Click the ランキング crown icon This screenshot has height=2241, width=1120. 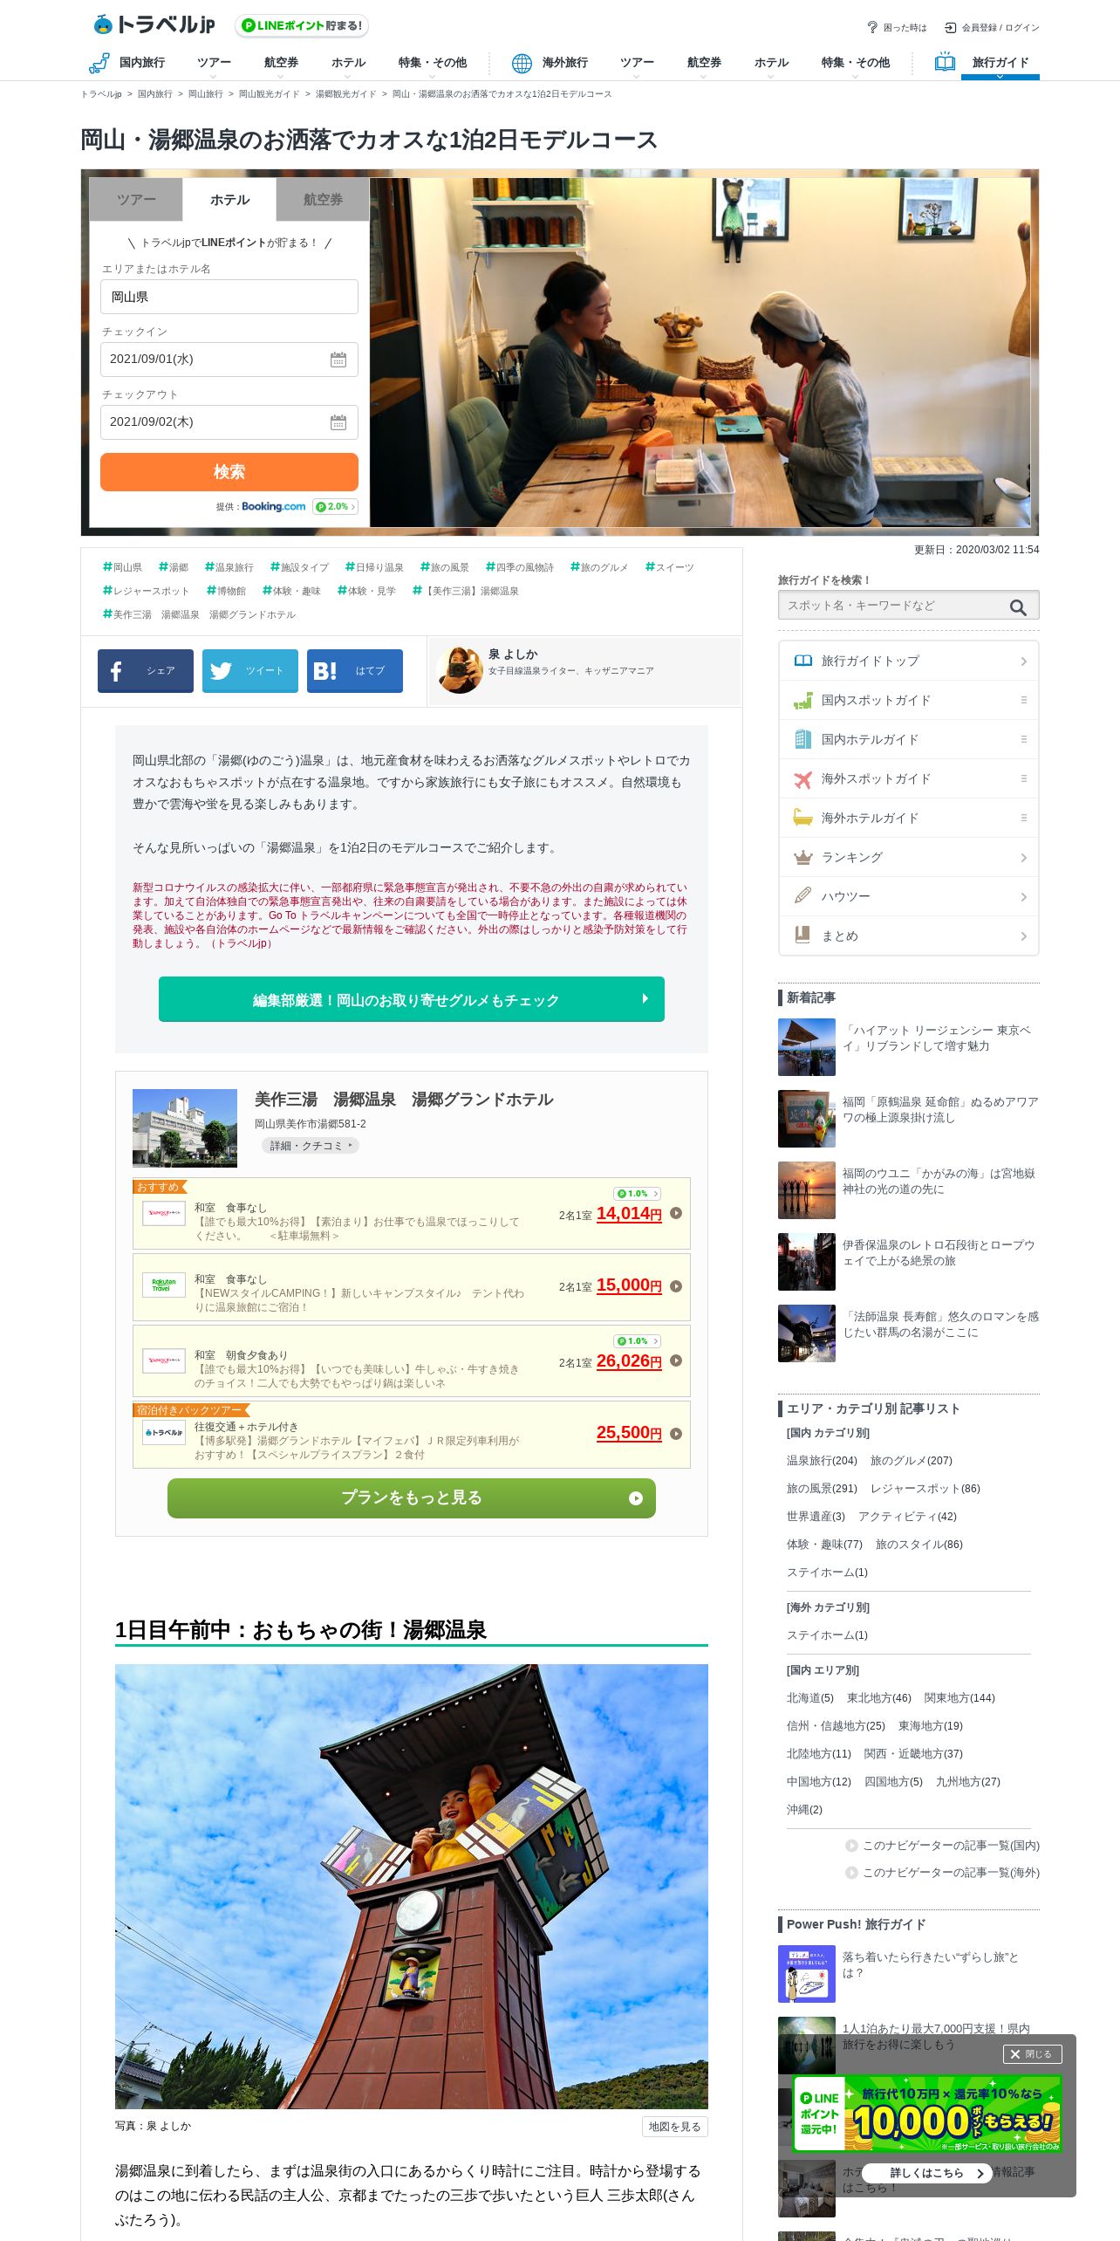point(803,857)
